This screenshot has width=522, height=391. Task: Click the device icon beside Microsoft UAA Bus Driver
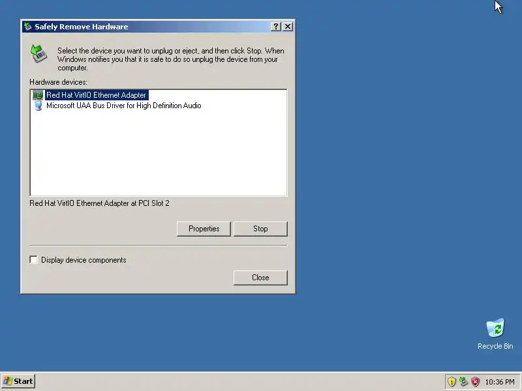pos(38,106)
